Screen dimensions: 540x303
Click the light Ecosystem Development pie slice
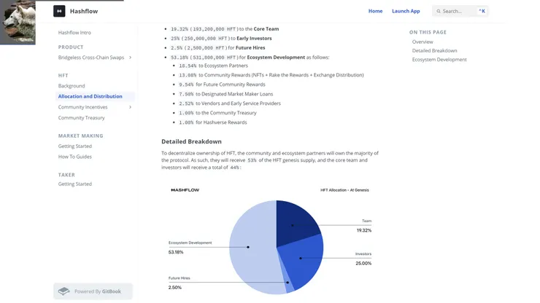pyautogui.click(x=252, y=248)
